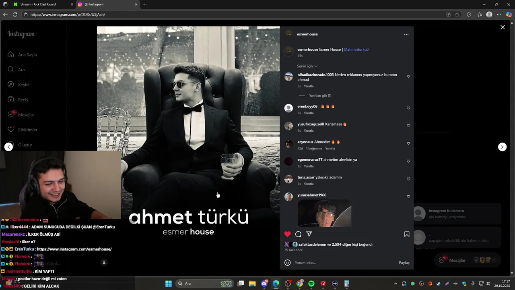Viewport: 515px width, 290px height.
Task: Reply to nihadkazimzade.1003's comment via Yanıtla
Action: tap(309, 86)
